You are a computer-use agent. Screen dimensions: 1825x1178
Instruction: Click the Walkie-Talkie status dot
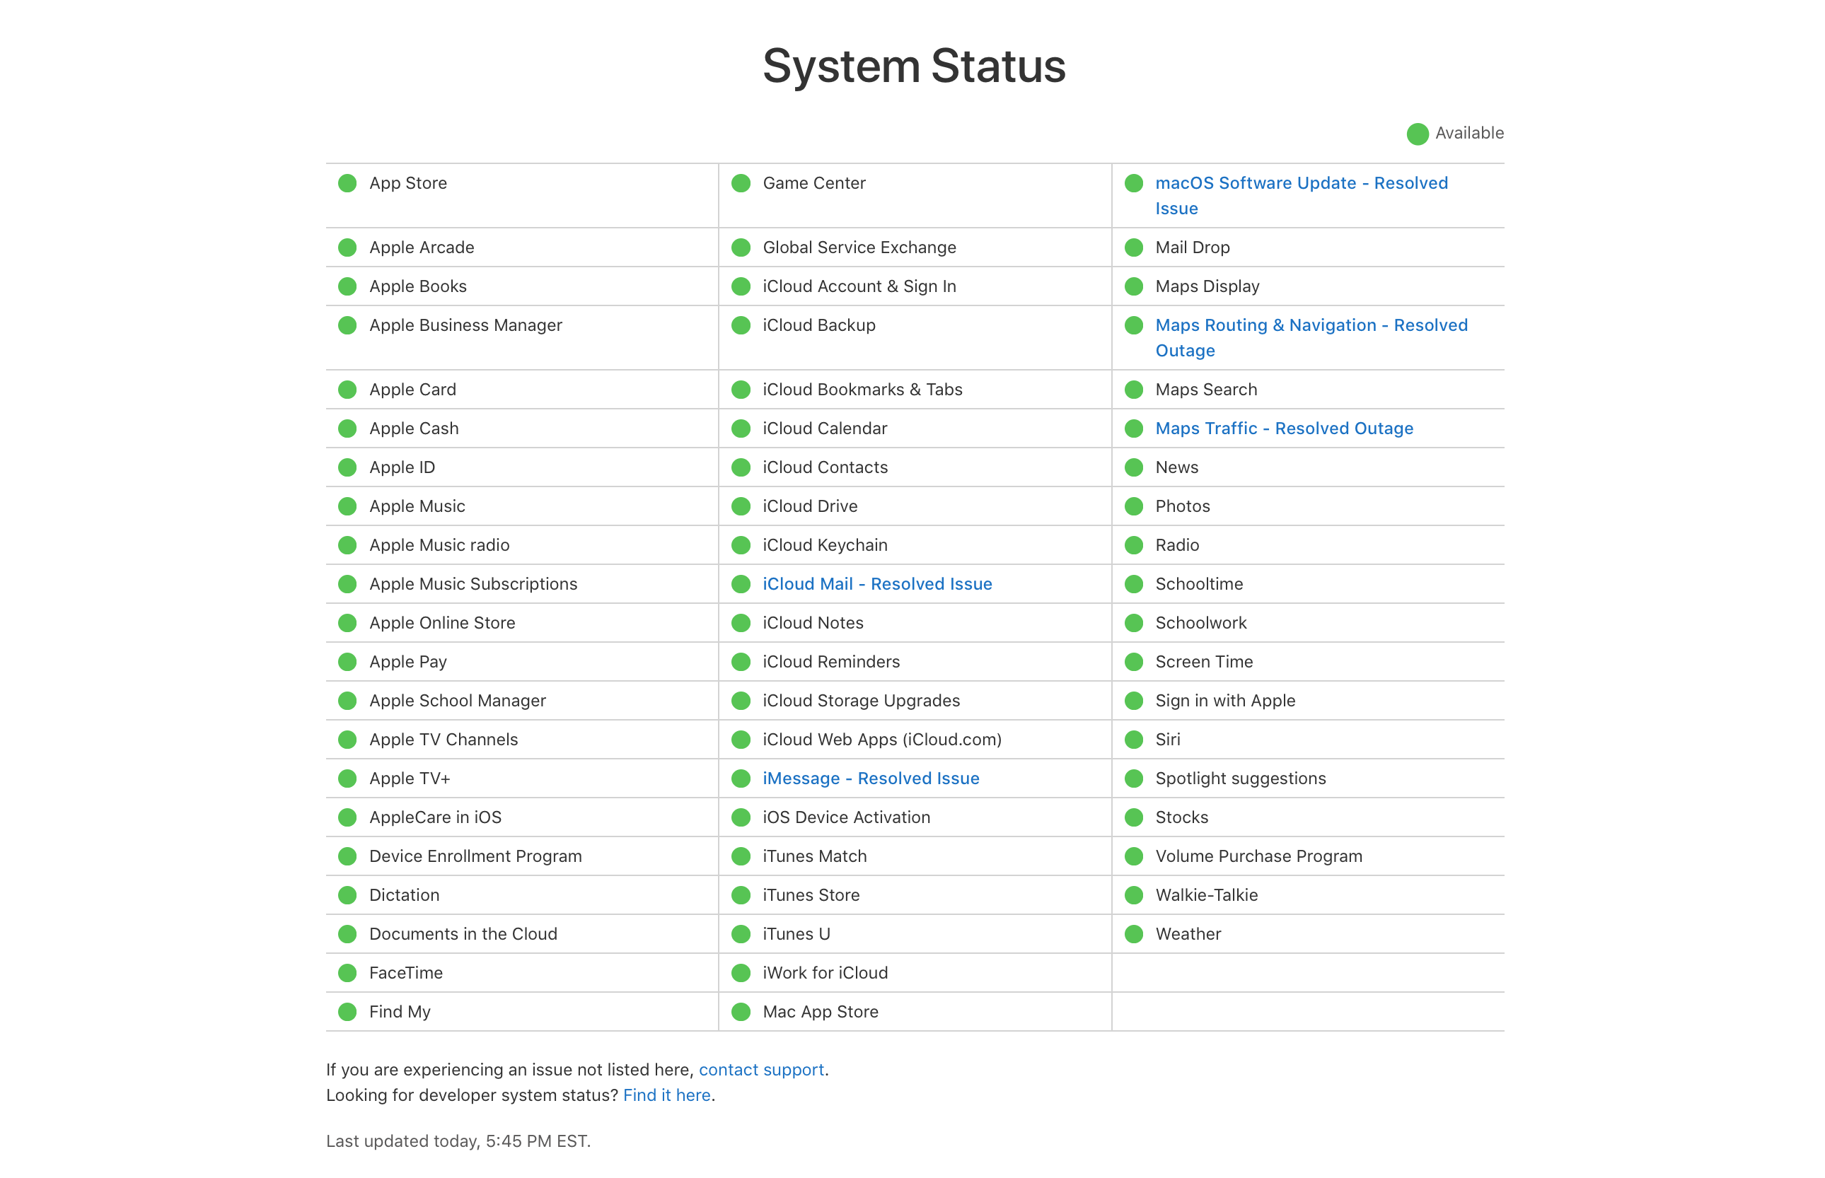1133,895
